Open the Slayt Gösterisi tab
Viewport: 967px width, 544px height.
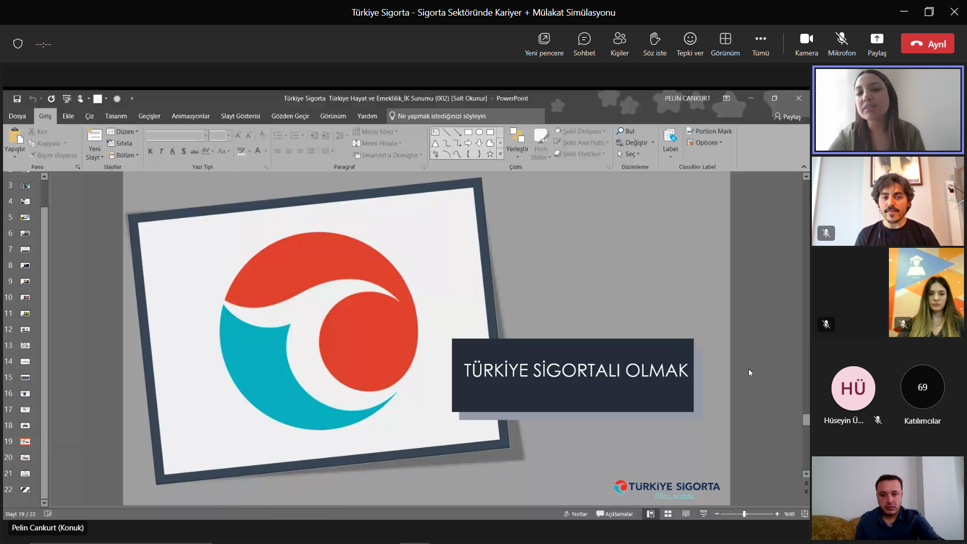240,116
